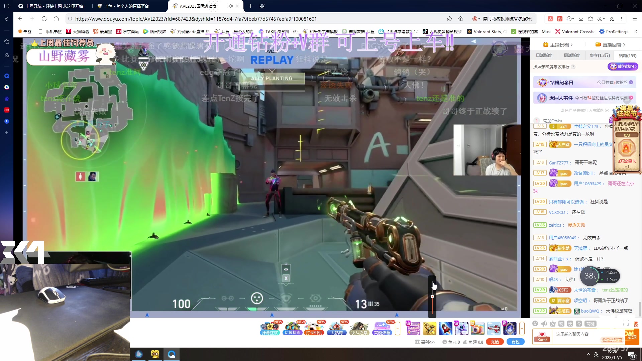Switch to the 日活跃度 tab

click(x=544, y=55)
